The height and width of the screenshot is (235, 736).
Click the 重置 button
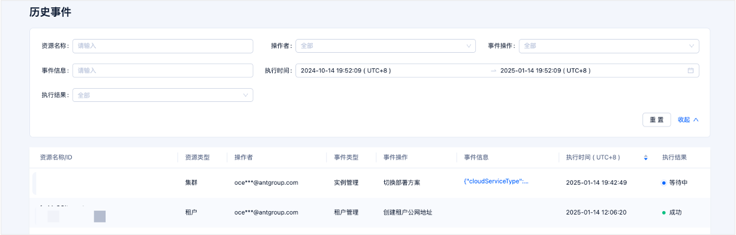657,119
